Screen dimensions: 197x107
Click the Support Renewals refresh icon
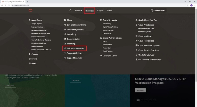tap(65, 58)
